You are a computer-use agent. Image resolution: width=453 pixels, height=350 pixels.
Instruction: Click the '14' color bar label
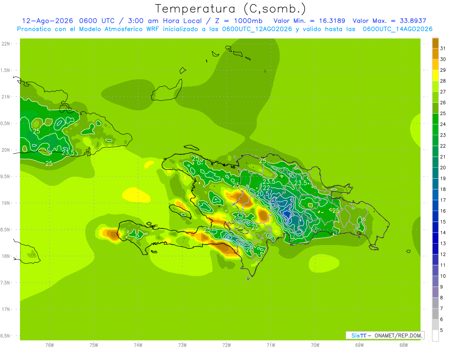point(443,233)
